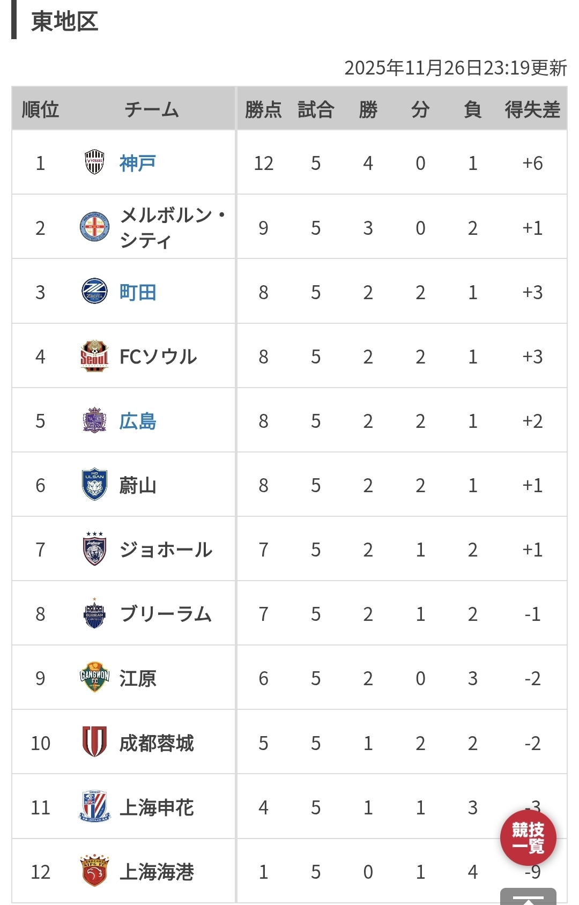The width and height of the screenshot is (579, 905).
Task: Click the Buriram United club crest
Action: (x=94, y=613)
